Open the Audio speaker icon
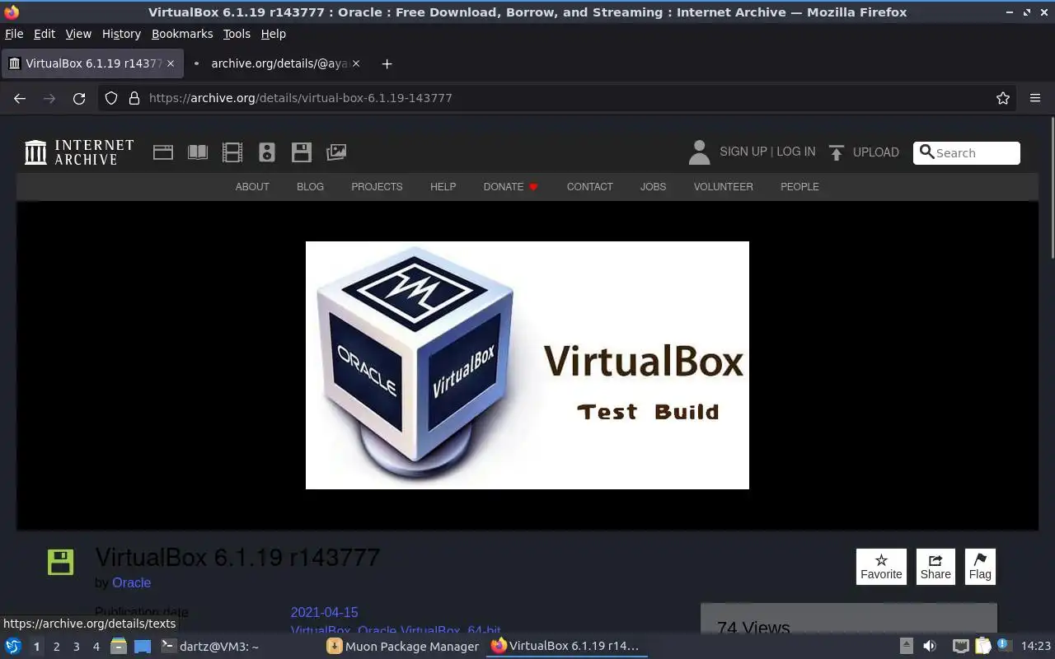This screenshot has width=1055, height=659. point(267,152)
